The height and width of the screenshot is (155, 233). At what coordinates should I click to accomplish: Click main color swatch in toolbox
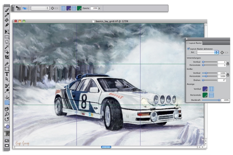(7, 127)
